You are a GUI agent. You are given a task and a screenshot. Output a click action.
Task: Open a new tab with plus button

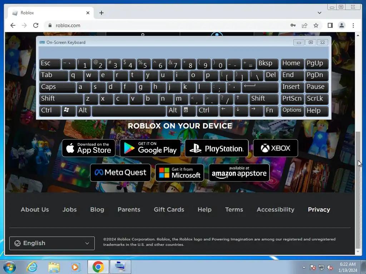click(101, 13)
